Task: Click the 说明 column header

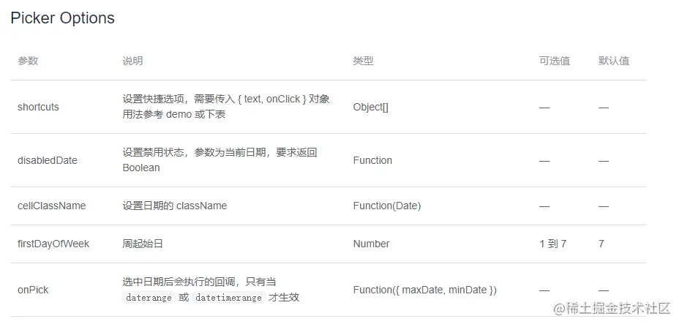Action: tap(132, 61)
